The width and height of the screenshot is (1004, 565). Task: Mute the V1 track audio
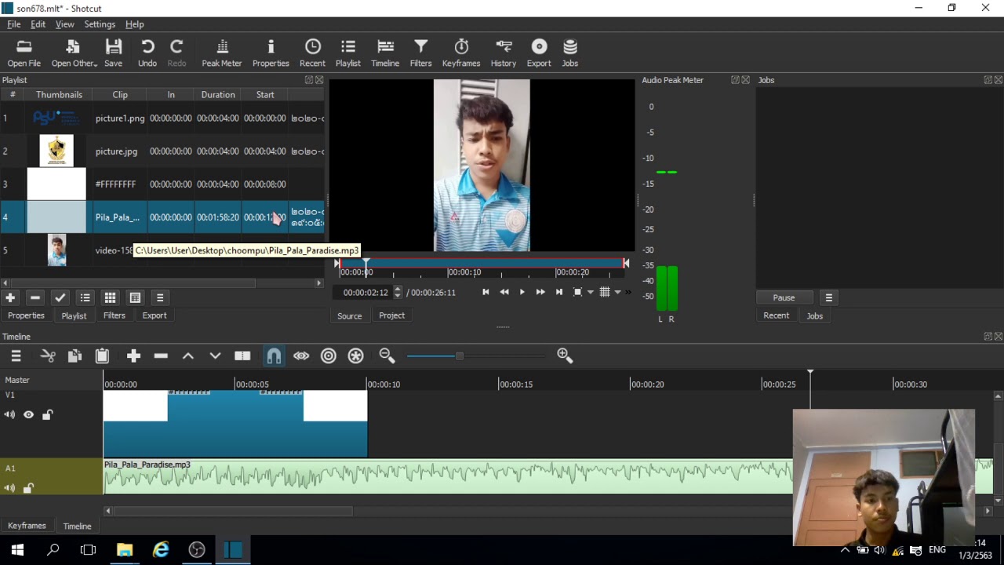coord(10,414)
